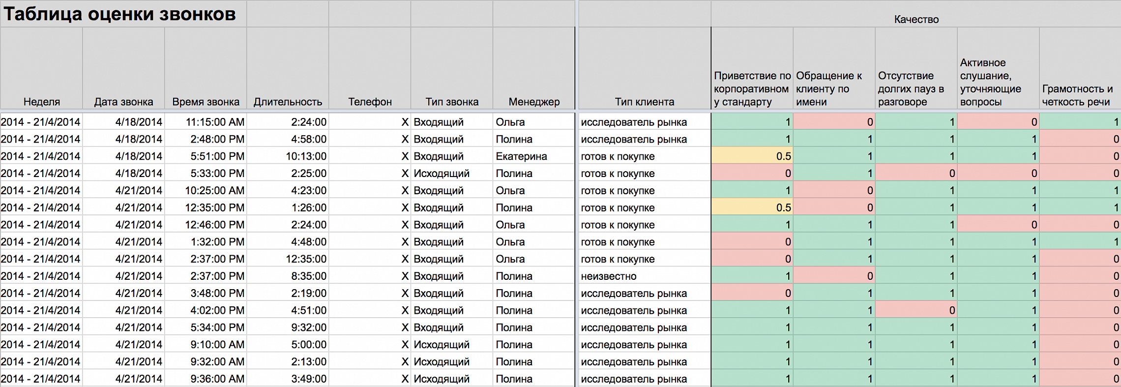Select the date '4/18/2014' in the 11:15:00 AM row
Screen dimensions: 1121x387
click(123, 122)
